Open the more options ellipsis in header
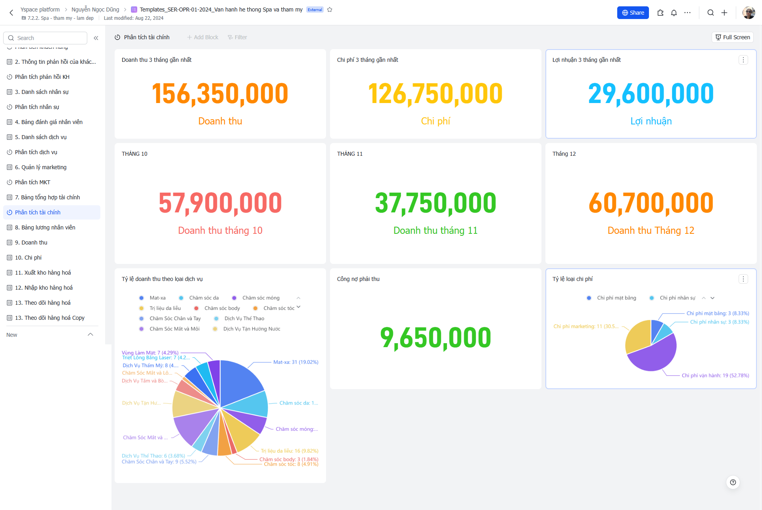 pos(687,13)
